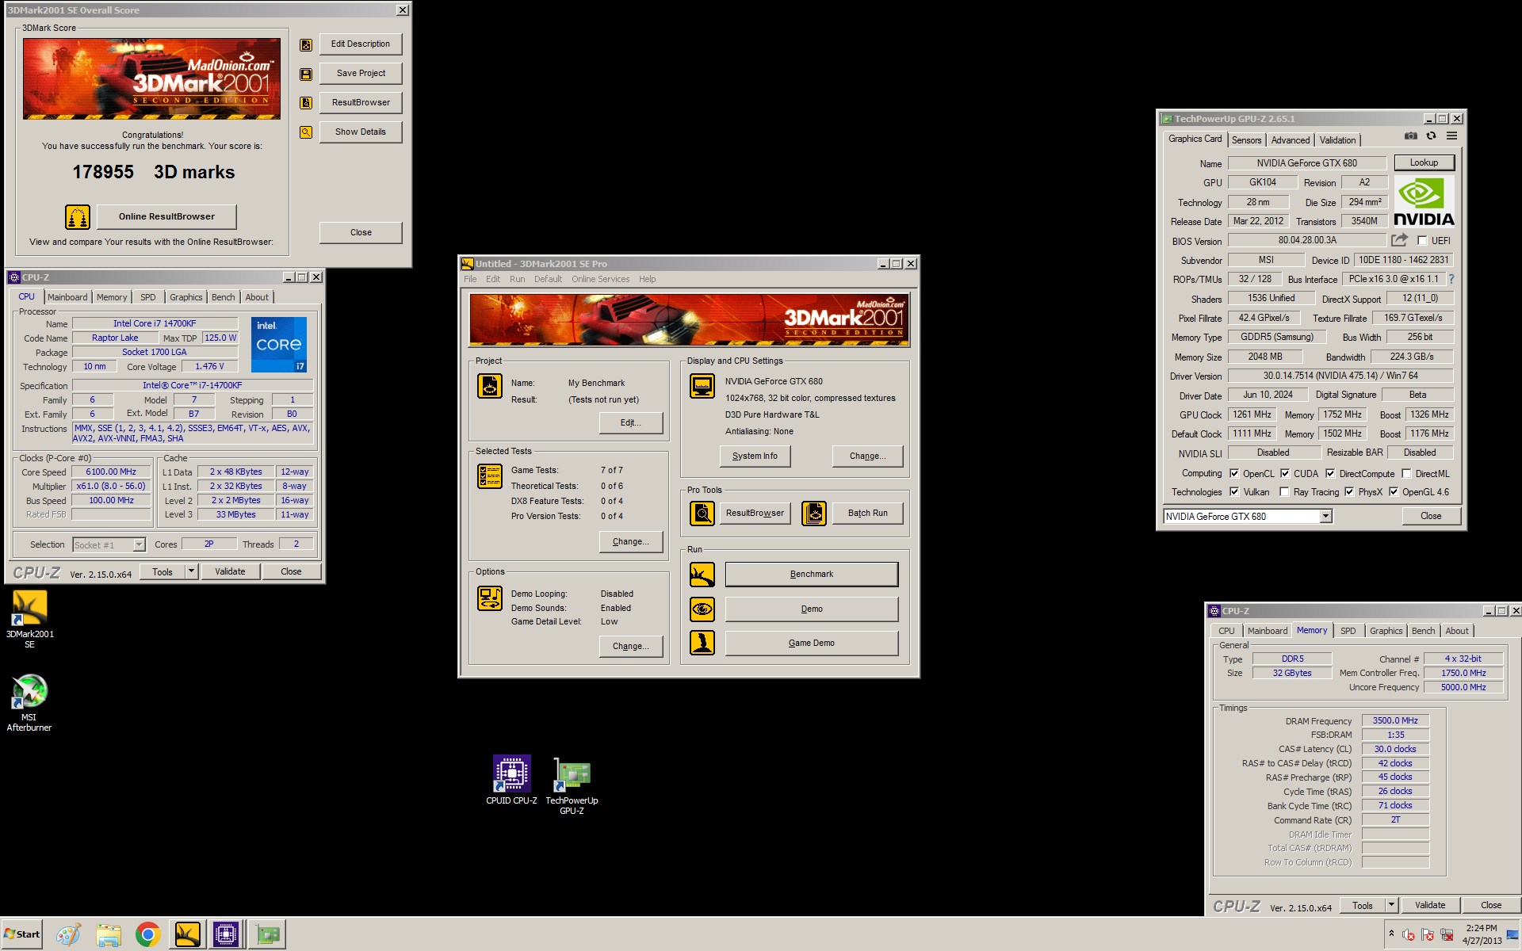
Task: Open the Socket #1 selection dropdown
Action: click(140, 545)
